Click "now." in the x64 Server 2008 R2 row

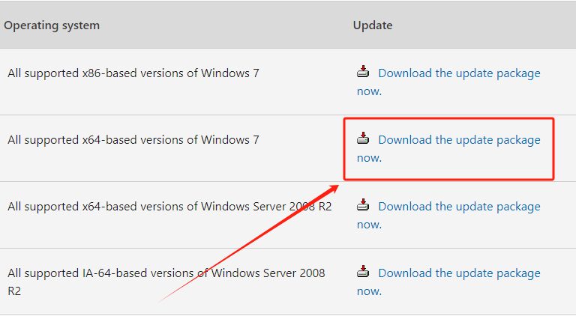[369, 225]
